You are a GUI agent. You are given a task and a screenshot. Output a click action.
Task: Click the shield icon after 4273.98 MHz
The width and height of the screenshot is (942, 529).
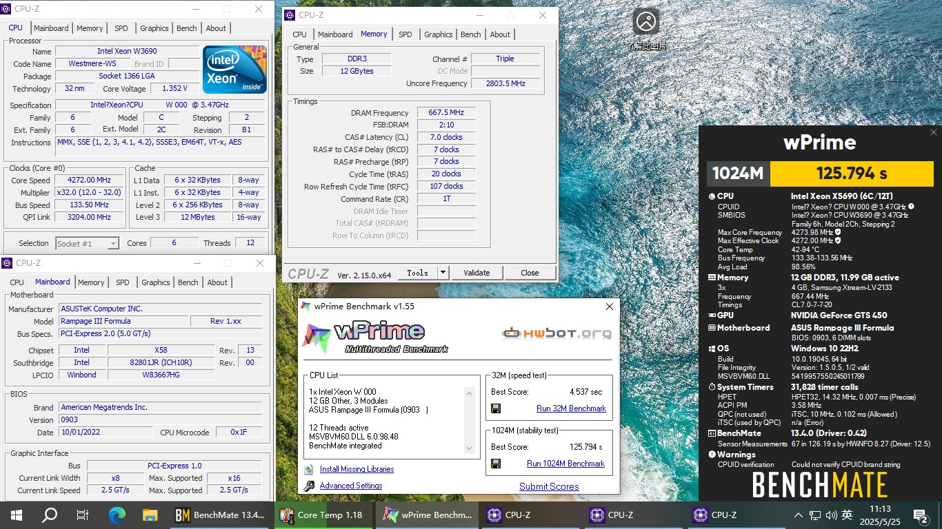pyautogui.click(x=838, y=233)
